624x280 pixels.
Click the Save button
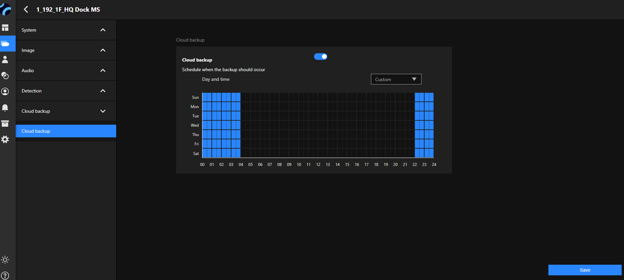tap(585, 270)
